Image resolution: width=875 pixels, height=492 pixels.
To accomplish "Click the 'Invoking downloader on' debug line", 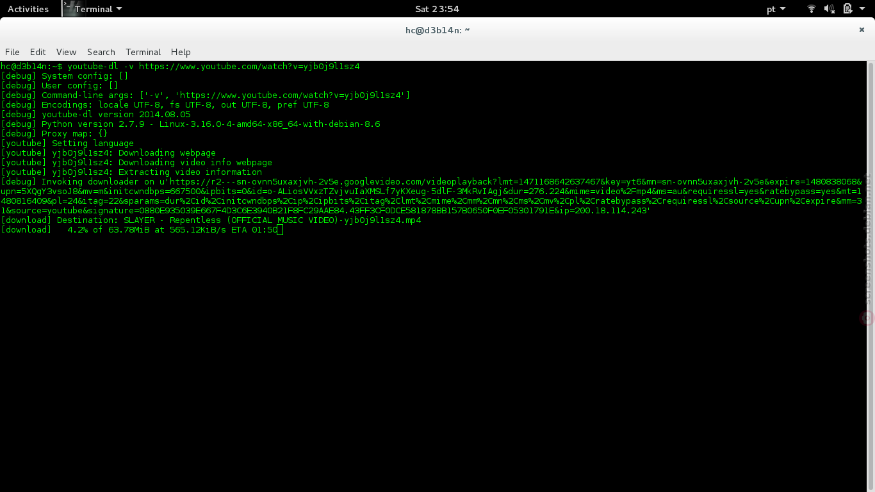I will (431, 195).
